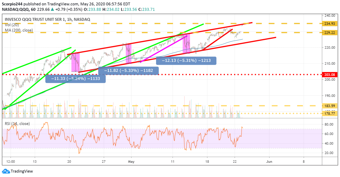This screenshot has height=177, width=340.
Task: Select the 183.59 price level label
Action: pos(330,106)
